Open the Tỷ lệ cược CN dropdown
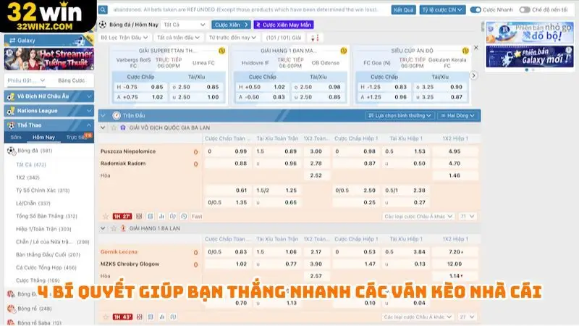This screenshot has height=326, width=579. (x=442, y=9)
